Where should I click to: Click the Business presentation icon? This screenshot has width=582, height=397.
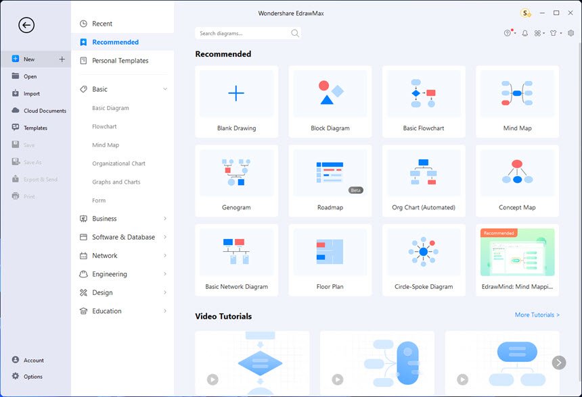(x=83, y=219)
